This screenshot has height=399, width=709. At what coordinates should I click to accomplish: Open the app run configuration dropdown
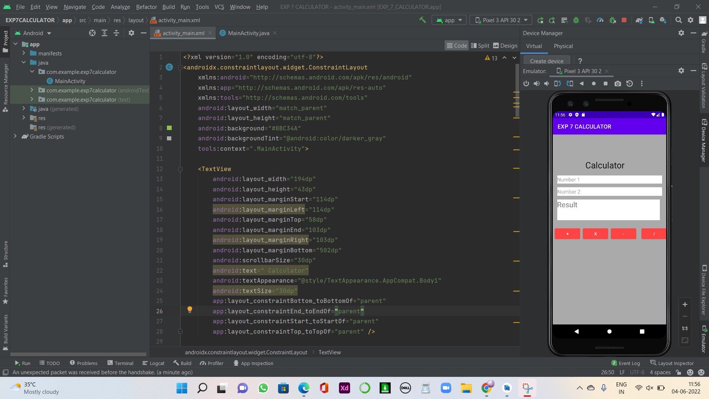[449, 20]
